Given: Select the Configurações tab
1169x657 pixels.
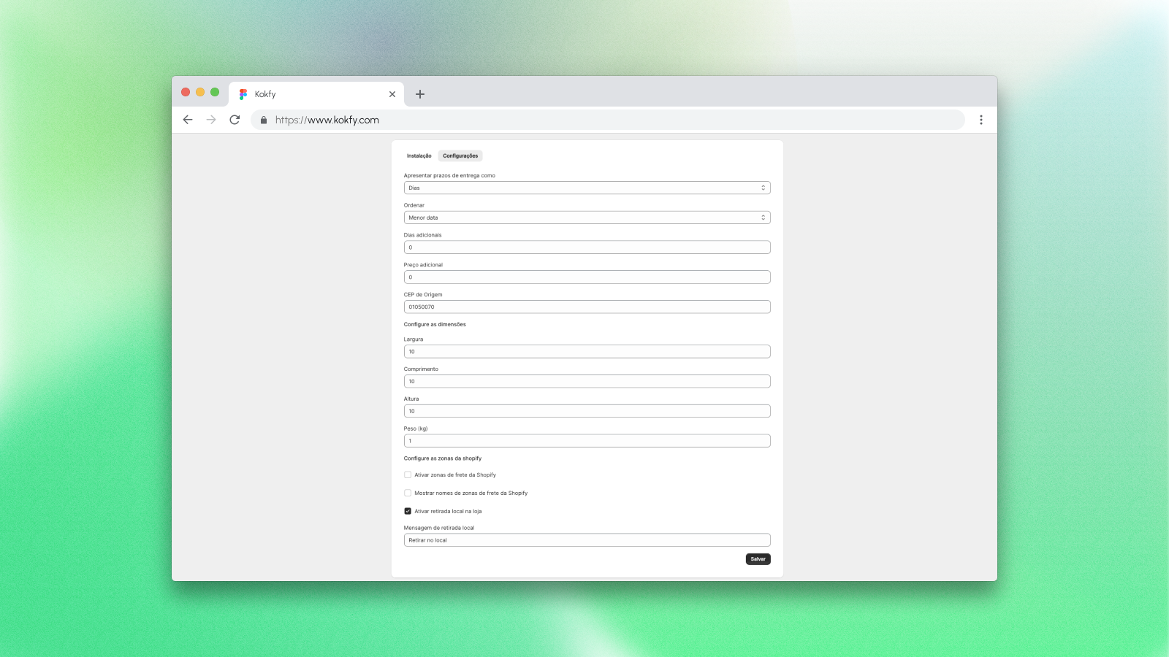Looking at the screenshot, I should tap(460, 155).
